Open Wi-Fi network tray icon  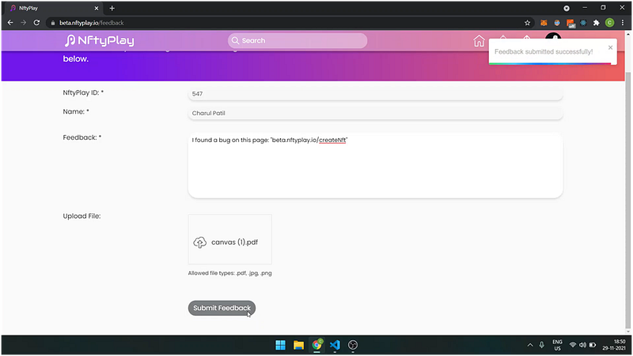point(572,345)
